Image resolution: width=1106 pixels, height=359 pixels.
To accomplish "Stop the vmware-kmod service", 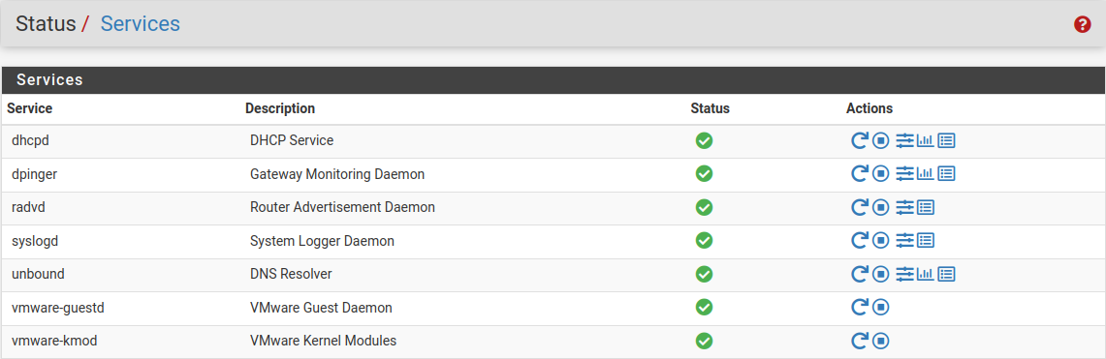I will [880, 342].
